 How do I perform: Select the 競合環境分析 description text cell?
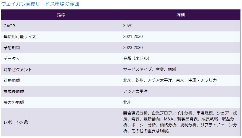180,122
